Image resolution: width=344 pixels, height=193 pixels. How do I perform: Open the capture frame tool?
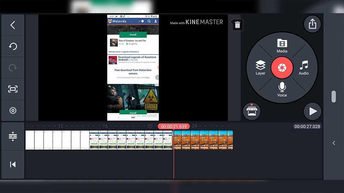tap(13, 89)
